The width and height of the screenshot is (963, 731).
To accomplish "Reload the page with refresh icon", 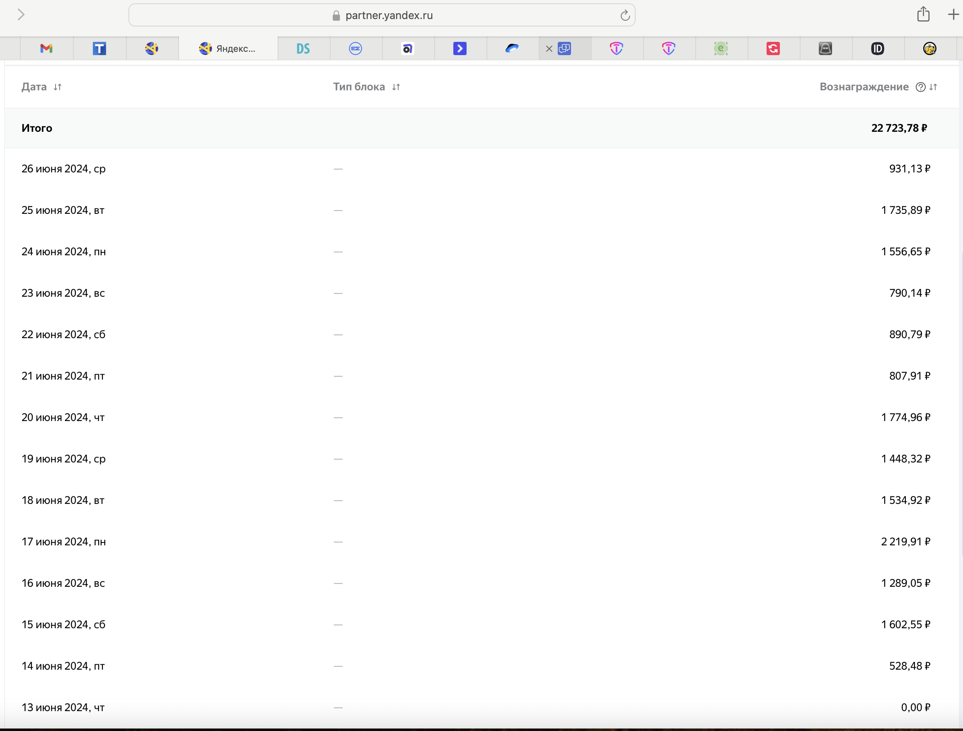I will click(x=625, y=16).
